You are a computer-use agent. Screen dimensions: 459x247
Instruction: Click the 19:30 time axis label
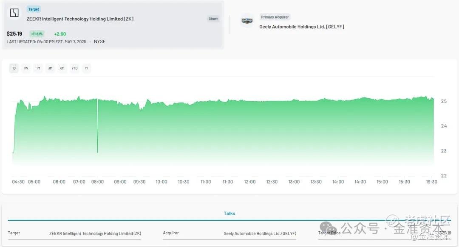(431, 182)
